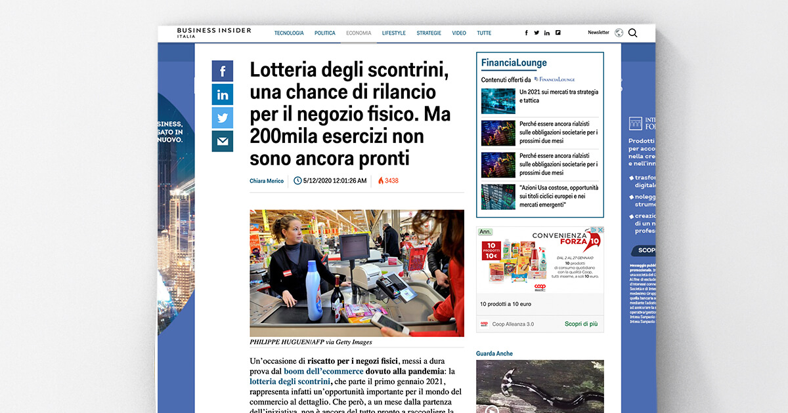
Task: Open thumbnail beside 'Azioni Usa costose' article
Action: point(498,197)
